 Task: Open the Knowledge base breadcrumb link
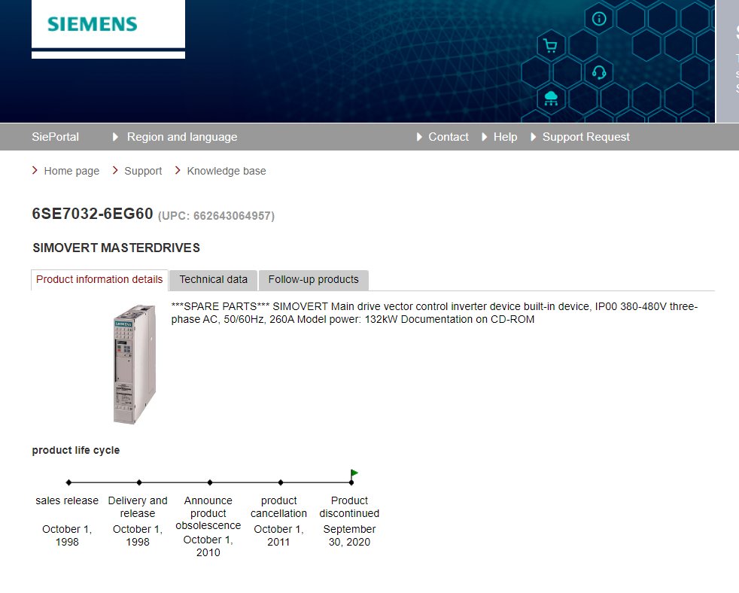(x=226, y=171)
